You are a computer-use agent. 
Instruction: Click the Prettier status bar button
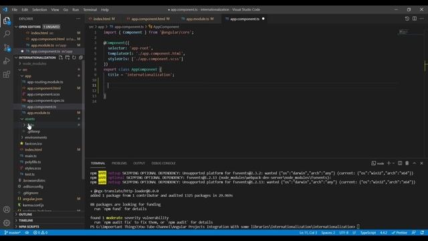click(x=399, y=233)
